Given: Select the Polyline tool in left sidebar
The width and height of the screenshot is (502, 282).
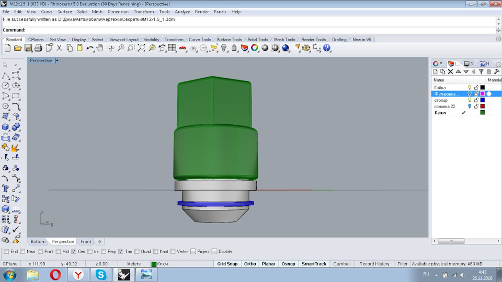Looking at the screenshot, I should pyautogui.click(x=5, y=75).
